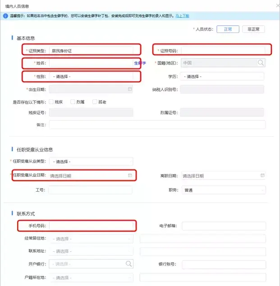This screenshot has height=286, width=280.
Task: Click the 国籍(地区) field showing 中国
Action: click(x=223, y=63)
